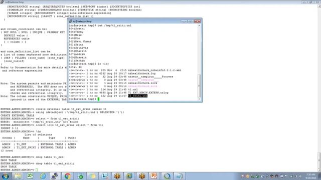Click the file name T1_EXT.ADMIN.EXTERN.nzlog
This screenshot has height=180, width=321.
[148, 92]
